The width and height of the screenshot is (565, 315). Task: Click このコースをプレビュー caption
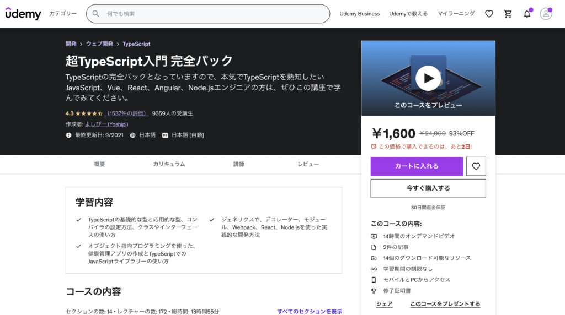(428, 105)
